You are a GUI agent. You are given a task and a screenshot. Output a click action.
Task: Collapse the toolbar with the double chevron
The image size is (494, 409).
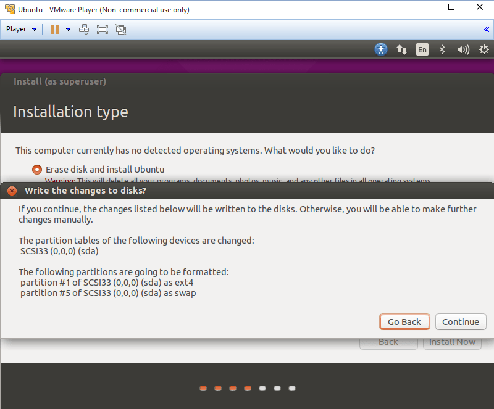point(487,29)
